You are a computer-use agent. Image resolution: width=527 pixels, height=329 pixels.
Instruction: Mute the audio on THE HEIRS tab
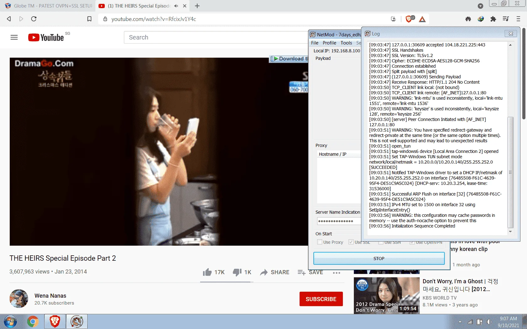[176, 6]
